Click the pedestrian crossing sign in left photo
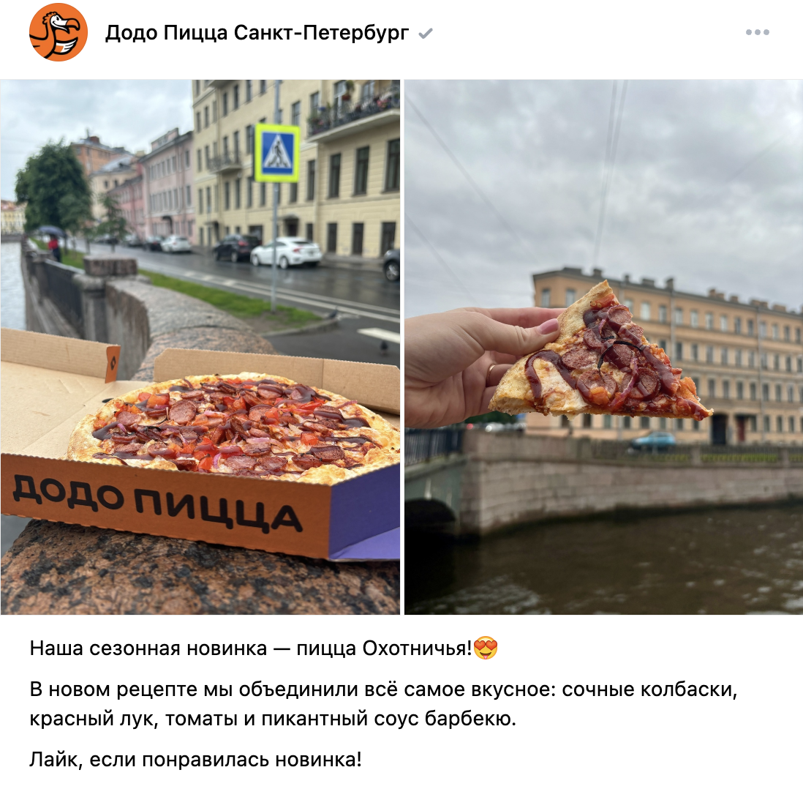The width and height of the screenshot is (803, 789). [277, 153]
